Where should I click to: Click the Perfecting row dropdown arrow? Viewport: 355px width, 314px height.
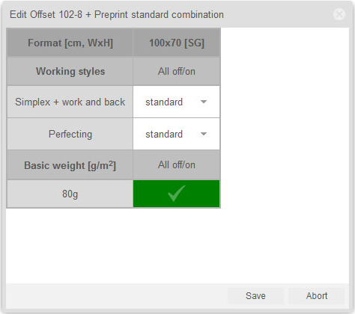204,134
